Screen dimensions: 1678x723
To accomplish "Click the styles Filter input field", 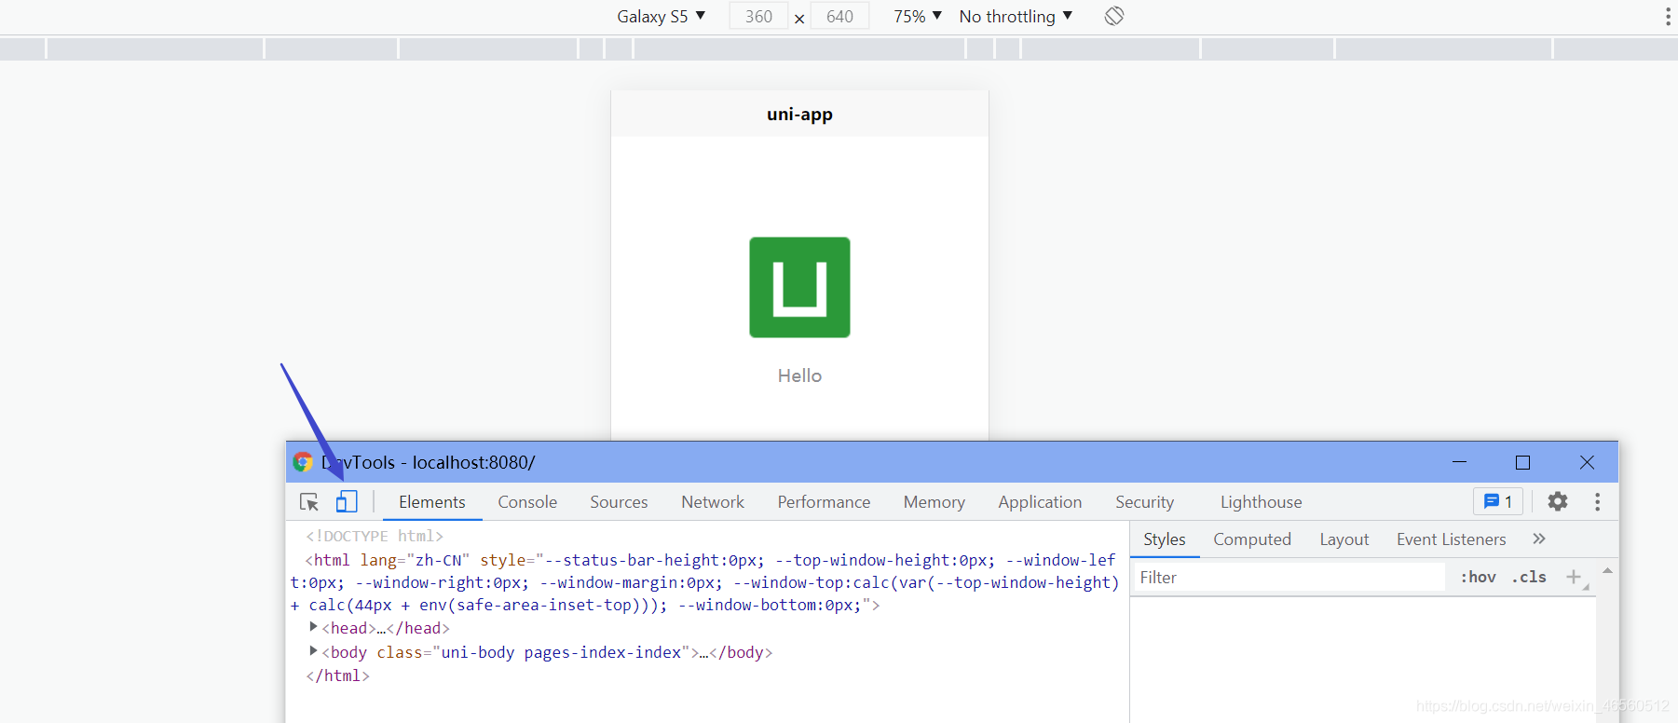I will pyautogui.click(x=1289, y=577).
